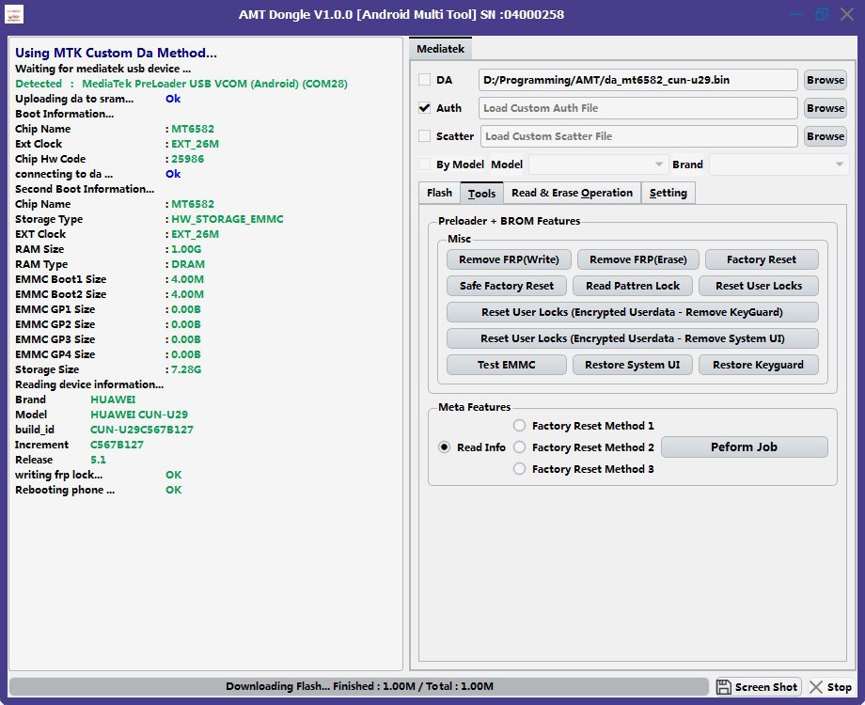Select the Mediatek tab
Viewport: 865px width, 705px height.
tap(440, 49)
